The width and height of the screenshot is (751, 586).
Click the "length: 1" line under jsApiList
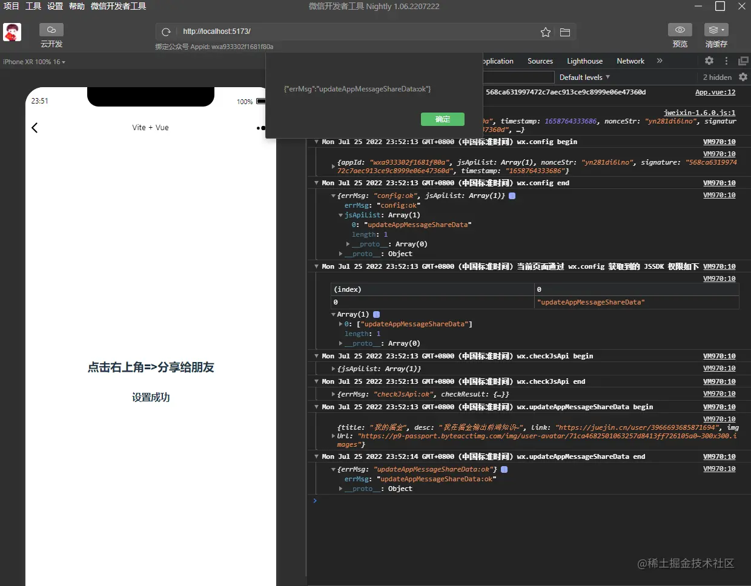pos(369,234)
